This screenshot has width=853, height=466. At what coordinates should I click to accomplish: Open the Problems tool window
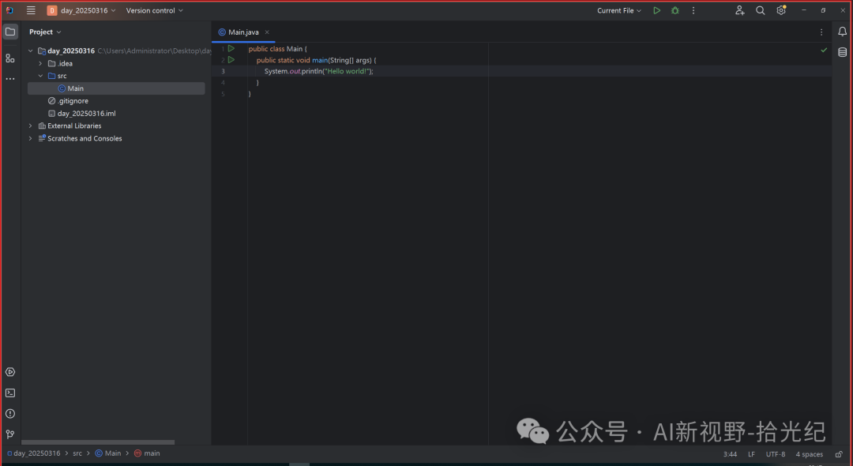point(10,413)
